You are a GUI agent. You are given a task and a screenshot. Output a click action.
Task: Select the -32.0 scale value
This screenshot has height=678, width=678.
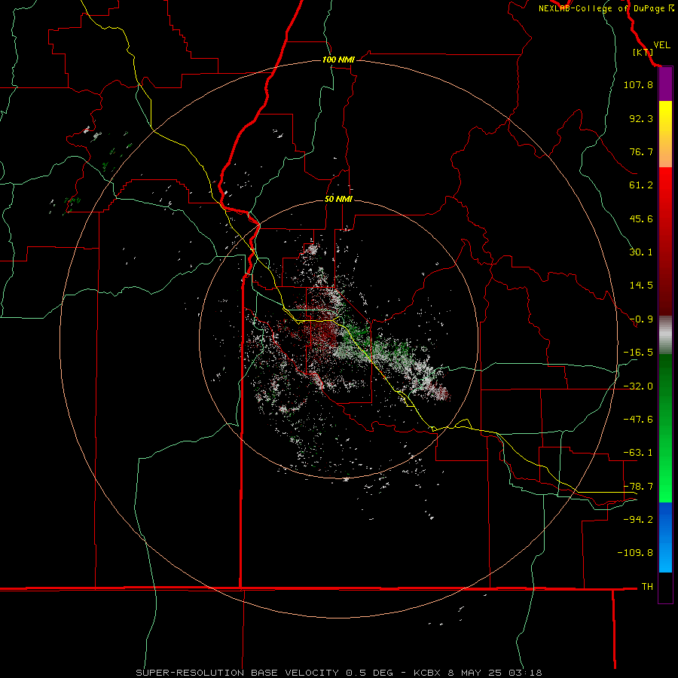click(638, 386)
